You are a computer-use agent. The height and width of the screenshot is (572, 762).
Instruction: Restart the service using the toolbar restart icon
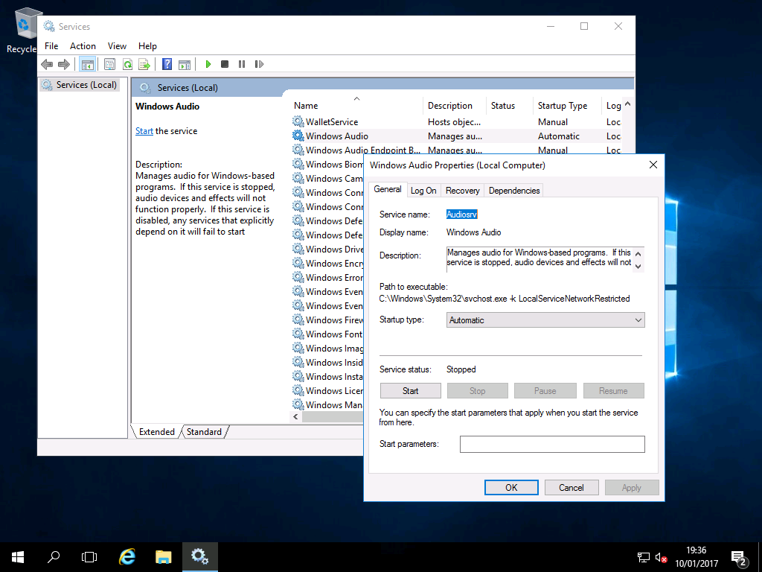(259, 64)
